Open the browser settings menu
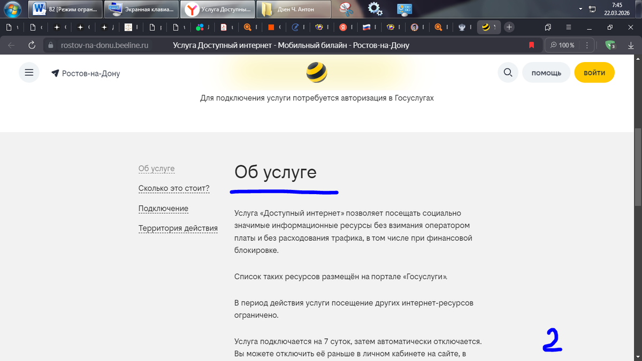The height and width of the screenshot is (361, 642). [x=569, y=27]
